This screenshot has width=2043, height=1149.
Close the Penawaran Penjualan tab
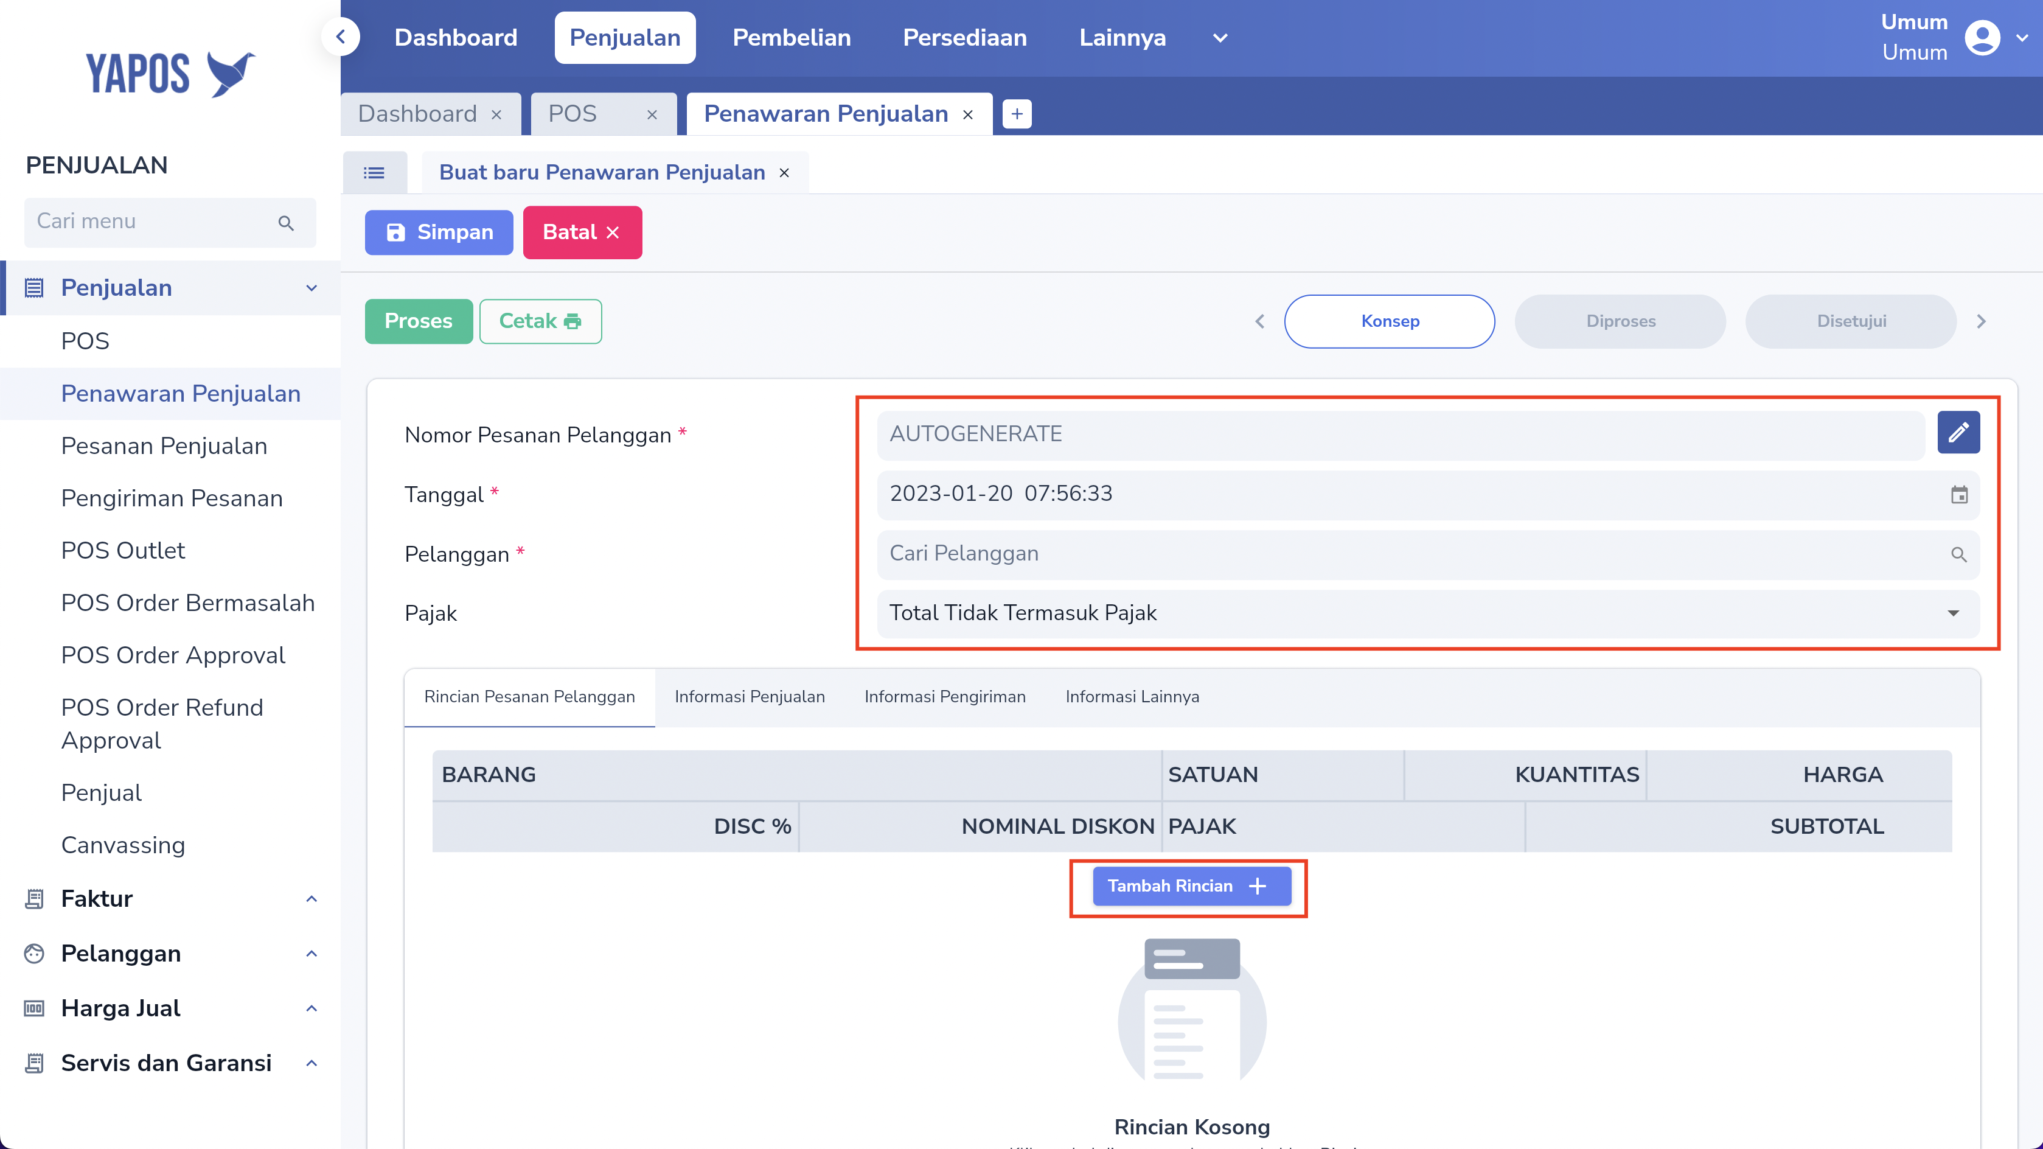[967, 115]
